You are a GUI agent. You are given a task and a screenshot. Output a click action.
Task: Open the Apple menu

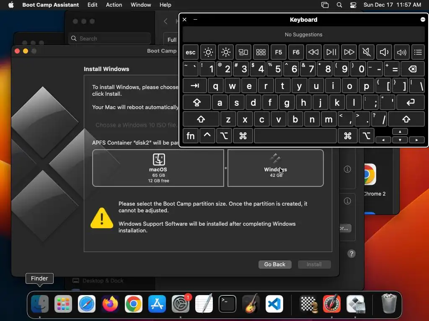pyautogui.click(x=11, y=5)
